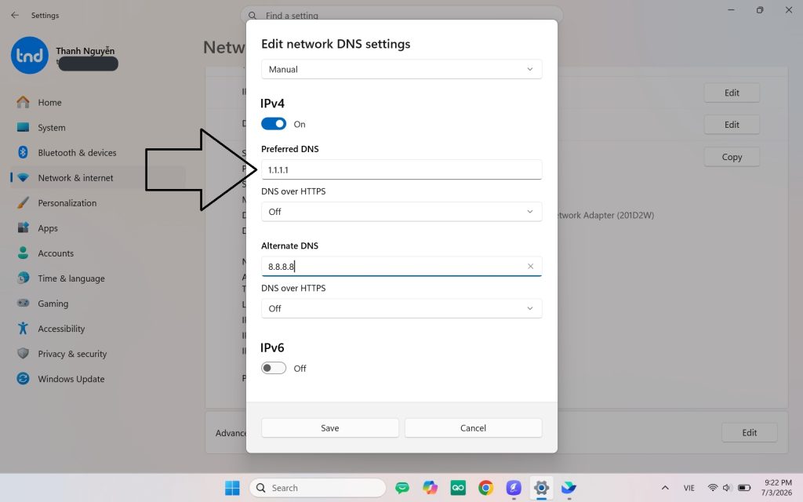Open Bluetooth & devices settings
This screenshot has width=803, height=502.
[97, 153]
